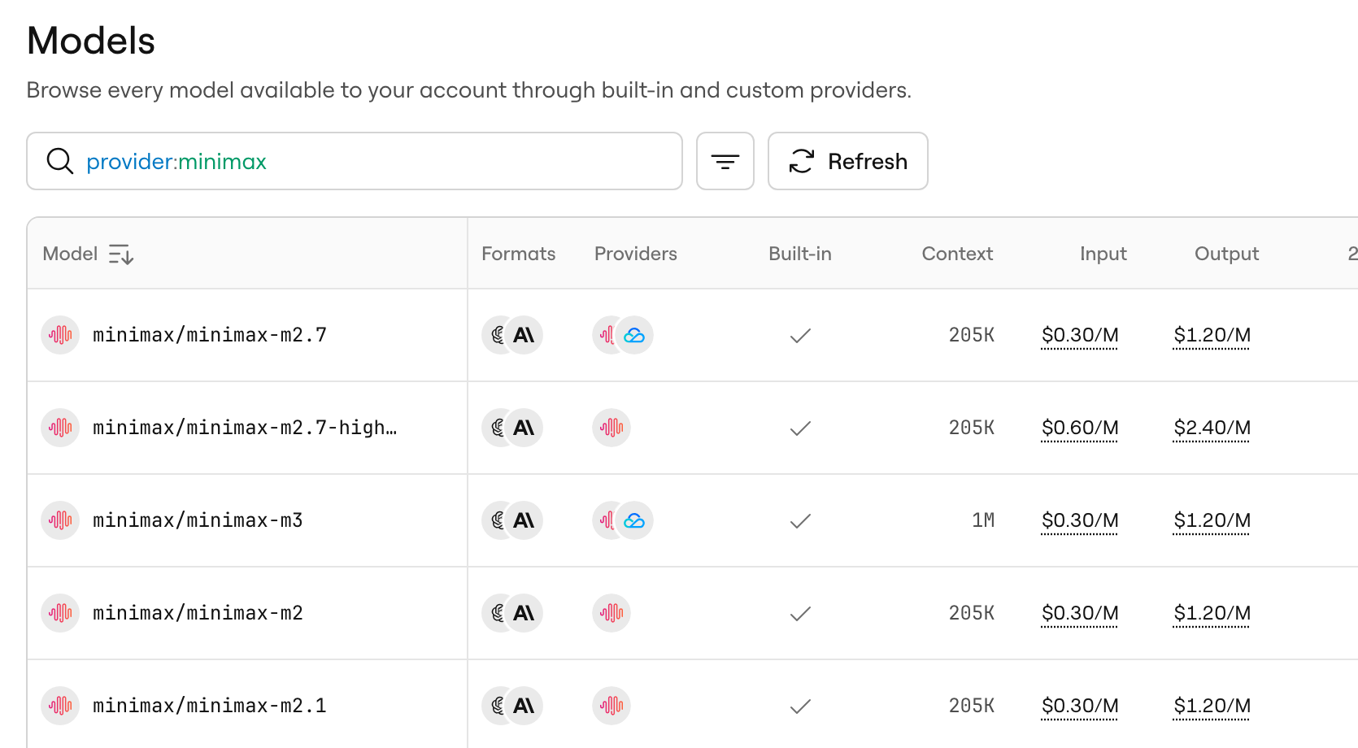Screen dimensions: 1358x748
Task: Click OpenAI format icon in minimax-m3 row
Action: click(497, 520)
